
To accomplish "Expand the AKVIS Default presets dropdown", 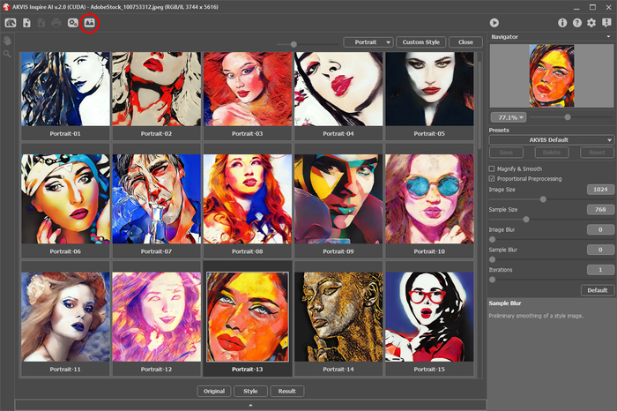I will [551, 139].
